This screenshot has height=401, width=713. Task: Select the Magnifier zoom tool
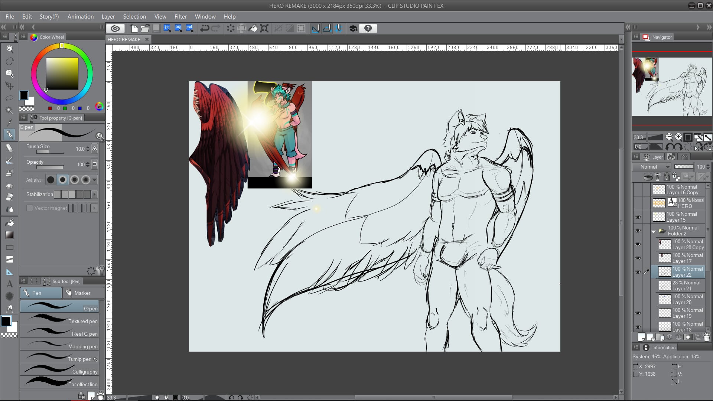[10, 49]
